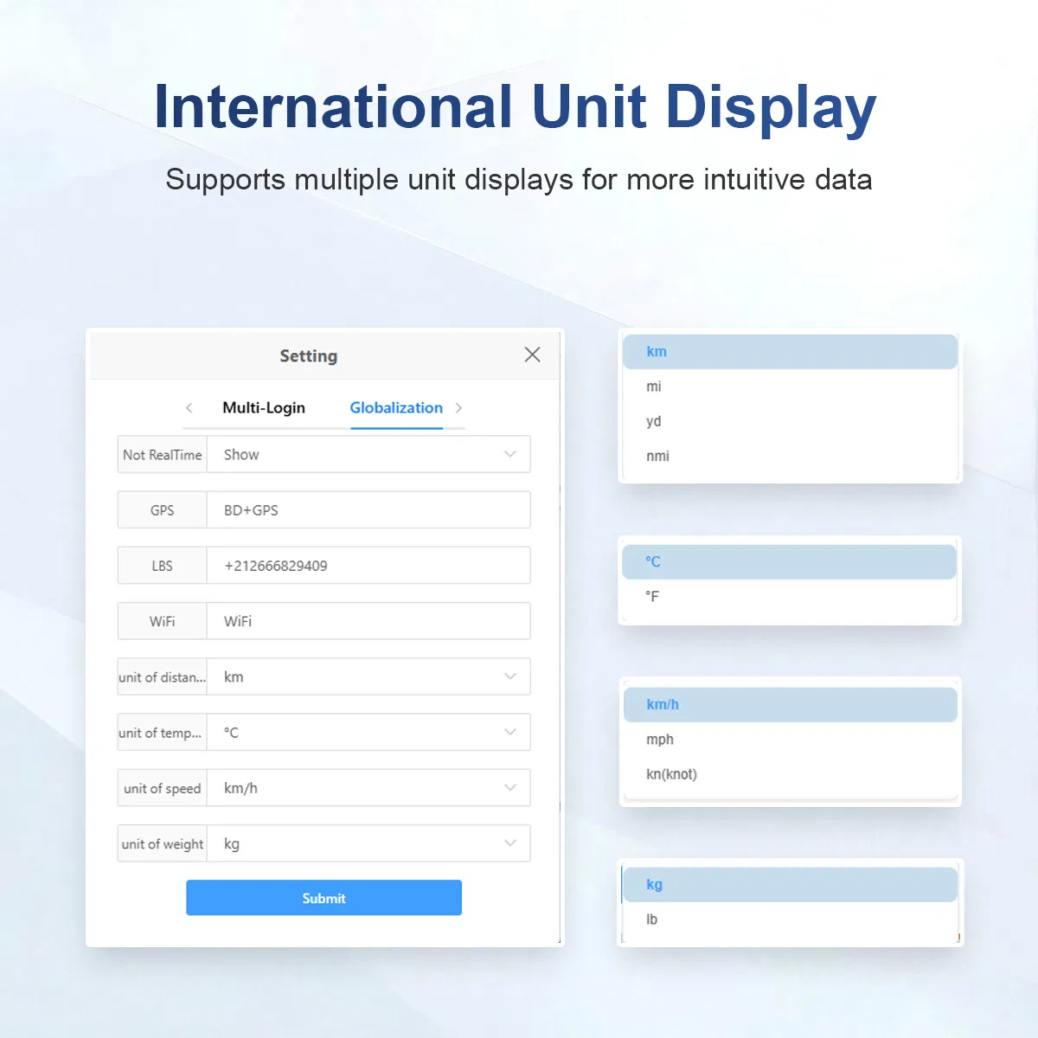Click the unit of speed label

pyautogui.click(x=163, y=788)
